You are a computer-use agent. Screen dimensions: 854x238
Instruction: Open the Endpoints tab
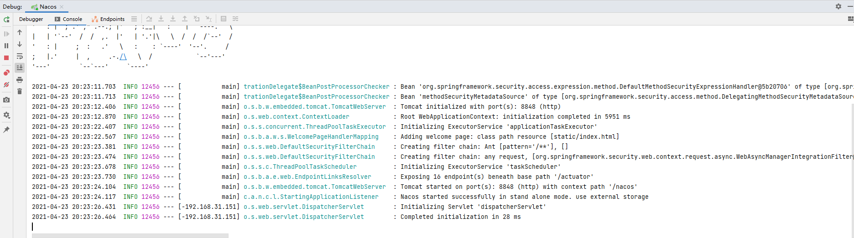point(108,19)
